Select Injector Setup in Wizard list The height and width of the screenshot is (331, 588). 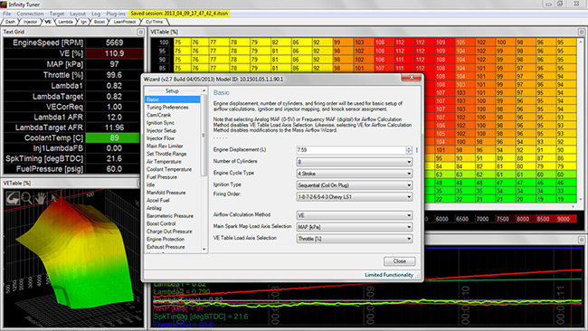pos(161,130)
